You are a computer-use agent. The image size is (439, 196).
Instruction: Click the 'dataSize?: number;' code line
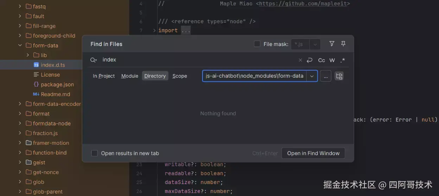tap(194, 182)
